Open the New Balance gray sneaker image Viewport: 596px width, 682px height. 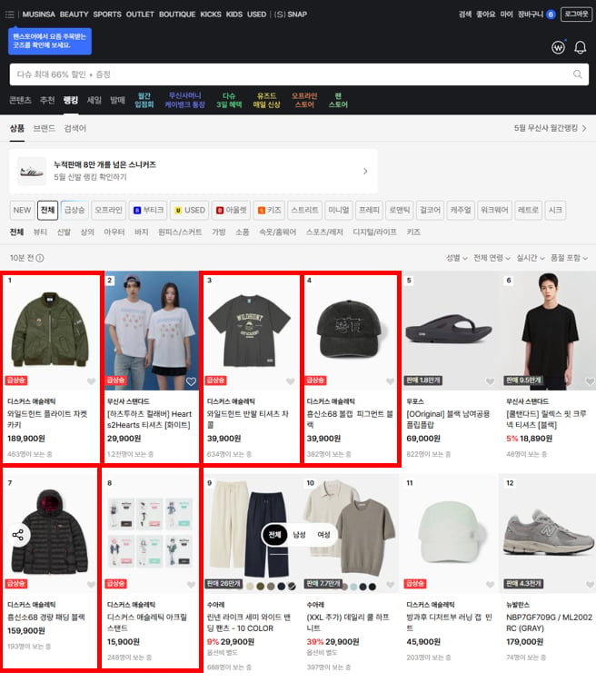pos(549,534)
